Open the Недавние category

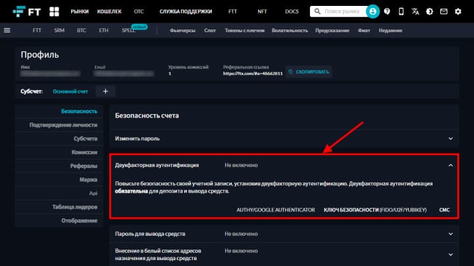(x=390, y=30)
